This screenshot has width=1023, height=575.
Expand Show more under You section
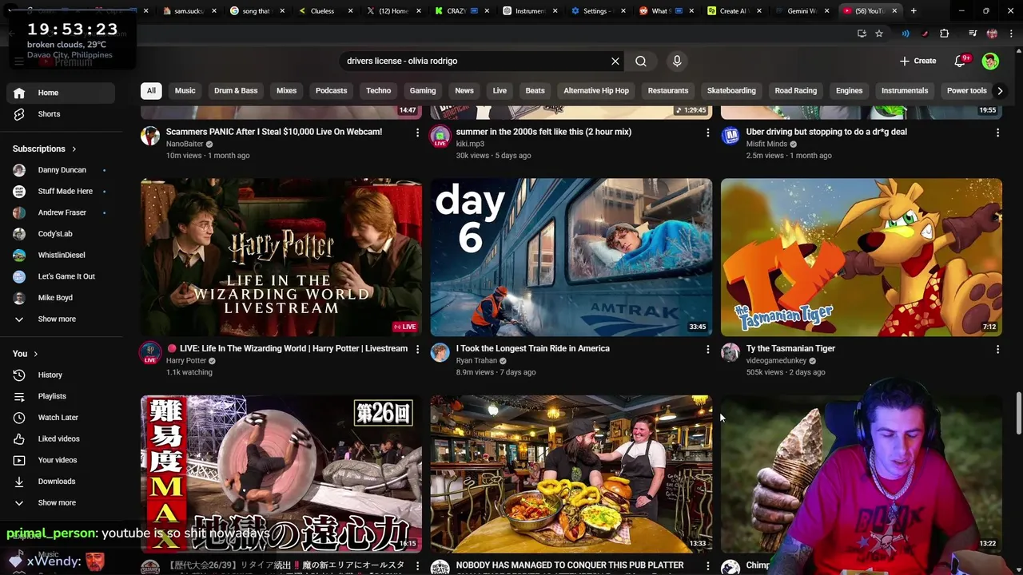coord(61,502)
